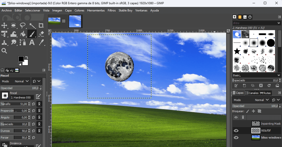Select the Color Picker eyedropper

[41, 43]
